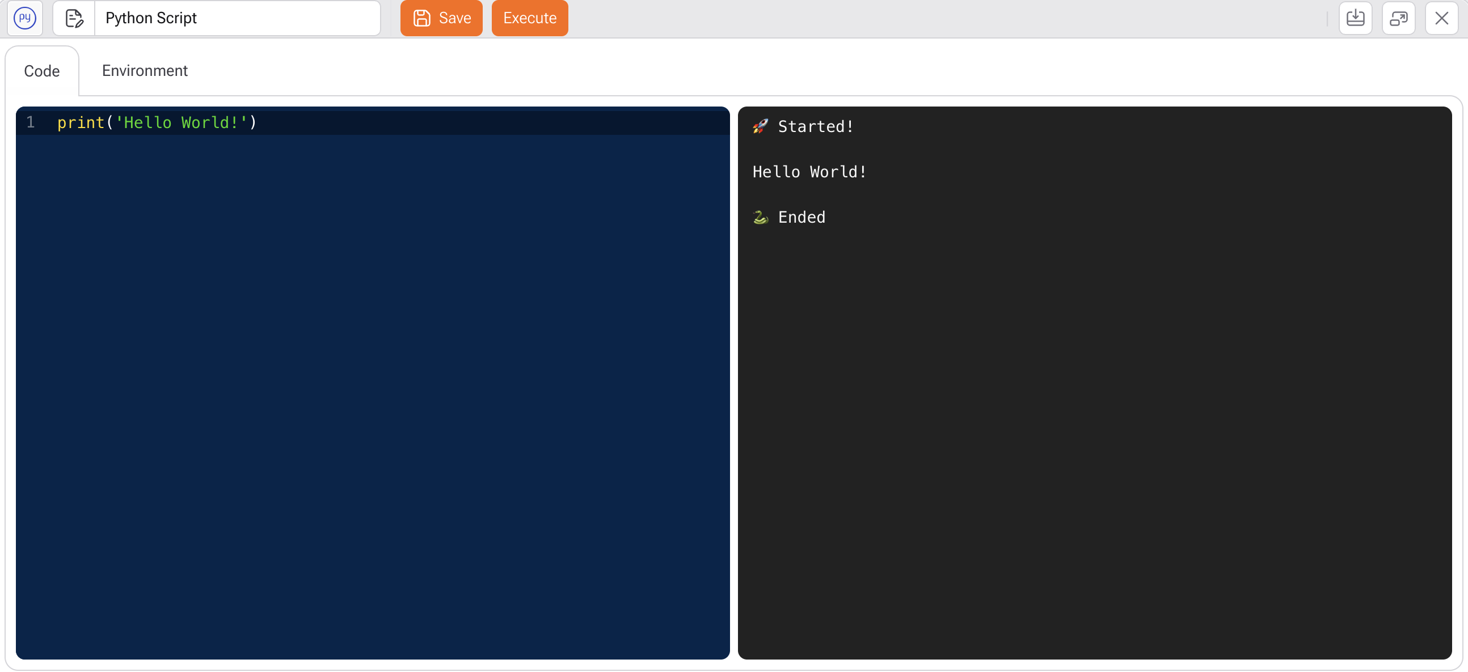Click the Hello World! output line
1468x672 pixels.
pyautogui.click(x=809, y=172)
